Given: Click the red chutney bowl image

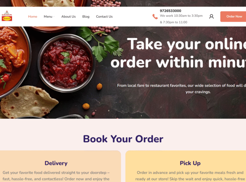Looking at the screenshot, I should 66,63.
